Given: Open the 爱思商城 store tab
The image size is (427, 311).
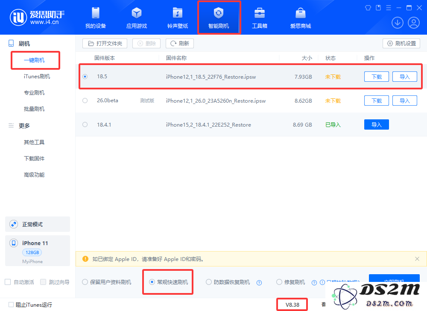Looking at the screenshot, I should pyautogui.click(x=300, y=18).
